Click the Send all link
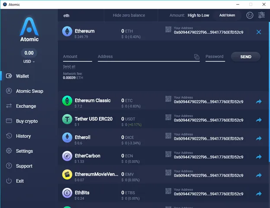Screen dimensions: 270x208 pos(69,67)
